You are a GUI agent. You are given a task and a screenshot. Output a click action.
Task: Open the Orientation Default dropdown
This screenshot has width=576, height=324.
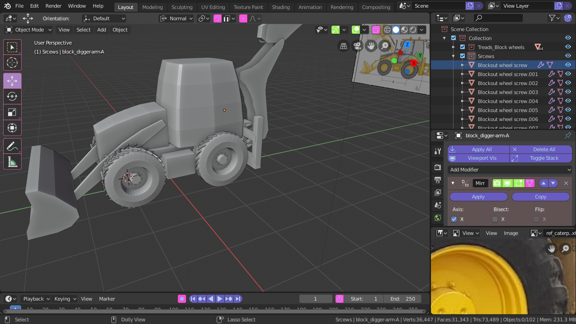pyautogui.click(x=104, y=18)
